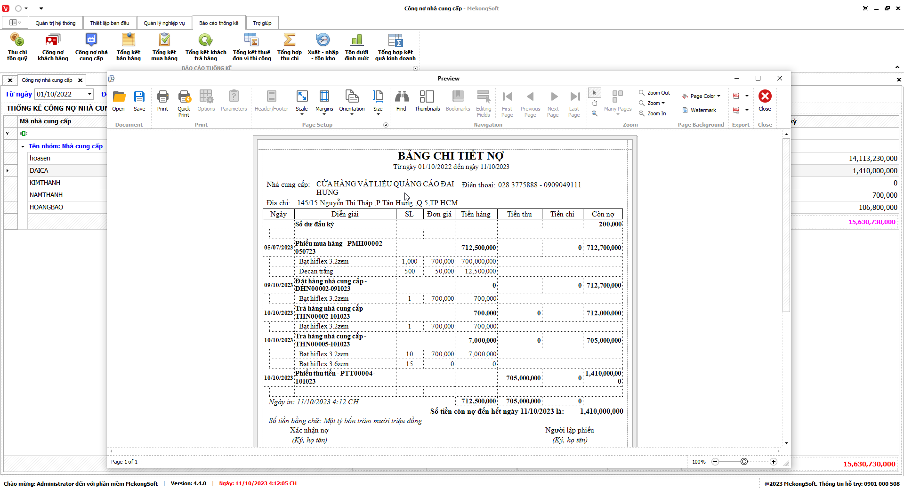Expand the Page Color dropdown
The image size is (904, 489).
(x=718, y=96)
